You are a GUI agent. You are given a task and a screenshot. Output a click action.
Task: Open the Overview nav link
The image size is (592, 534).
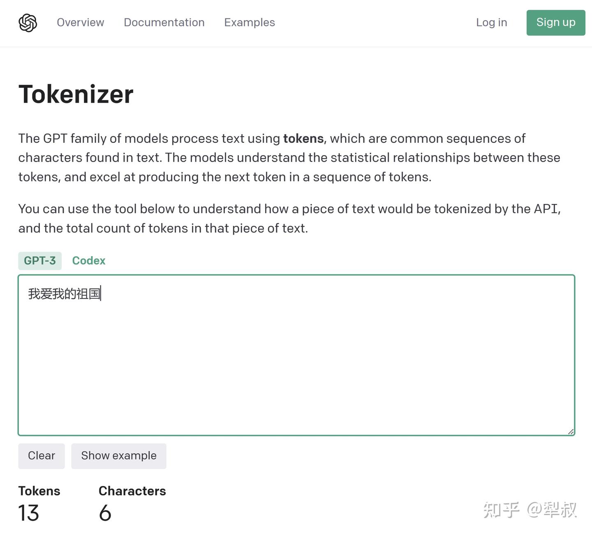pos(81,23)
